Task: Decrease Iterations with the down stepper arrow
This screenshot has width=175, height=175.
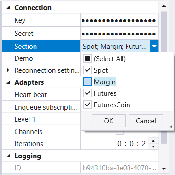Action: 153,146
